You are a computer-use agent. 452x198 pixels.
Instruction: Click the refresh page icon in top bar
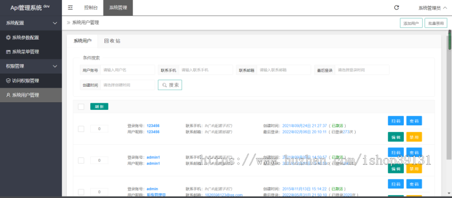tap(397, 8)
